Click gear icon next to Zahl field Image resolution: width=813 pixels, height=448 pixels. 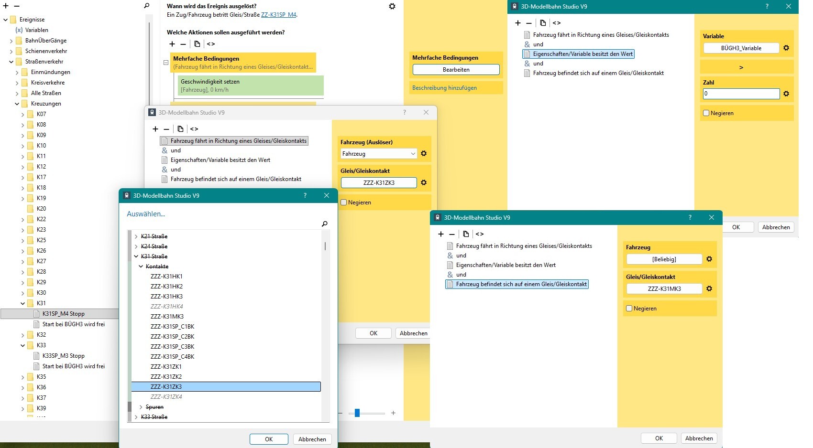point(786,94)
